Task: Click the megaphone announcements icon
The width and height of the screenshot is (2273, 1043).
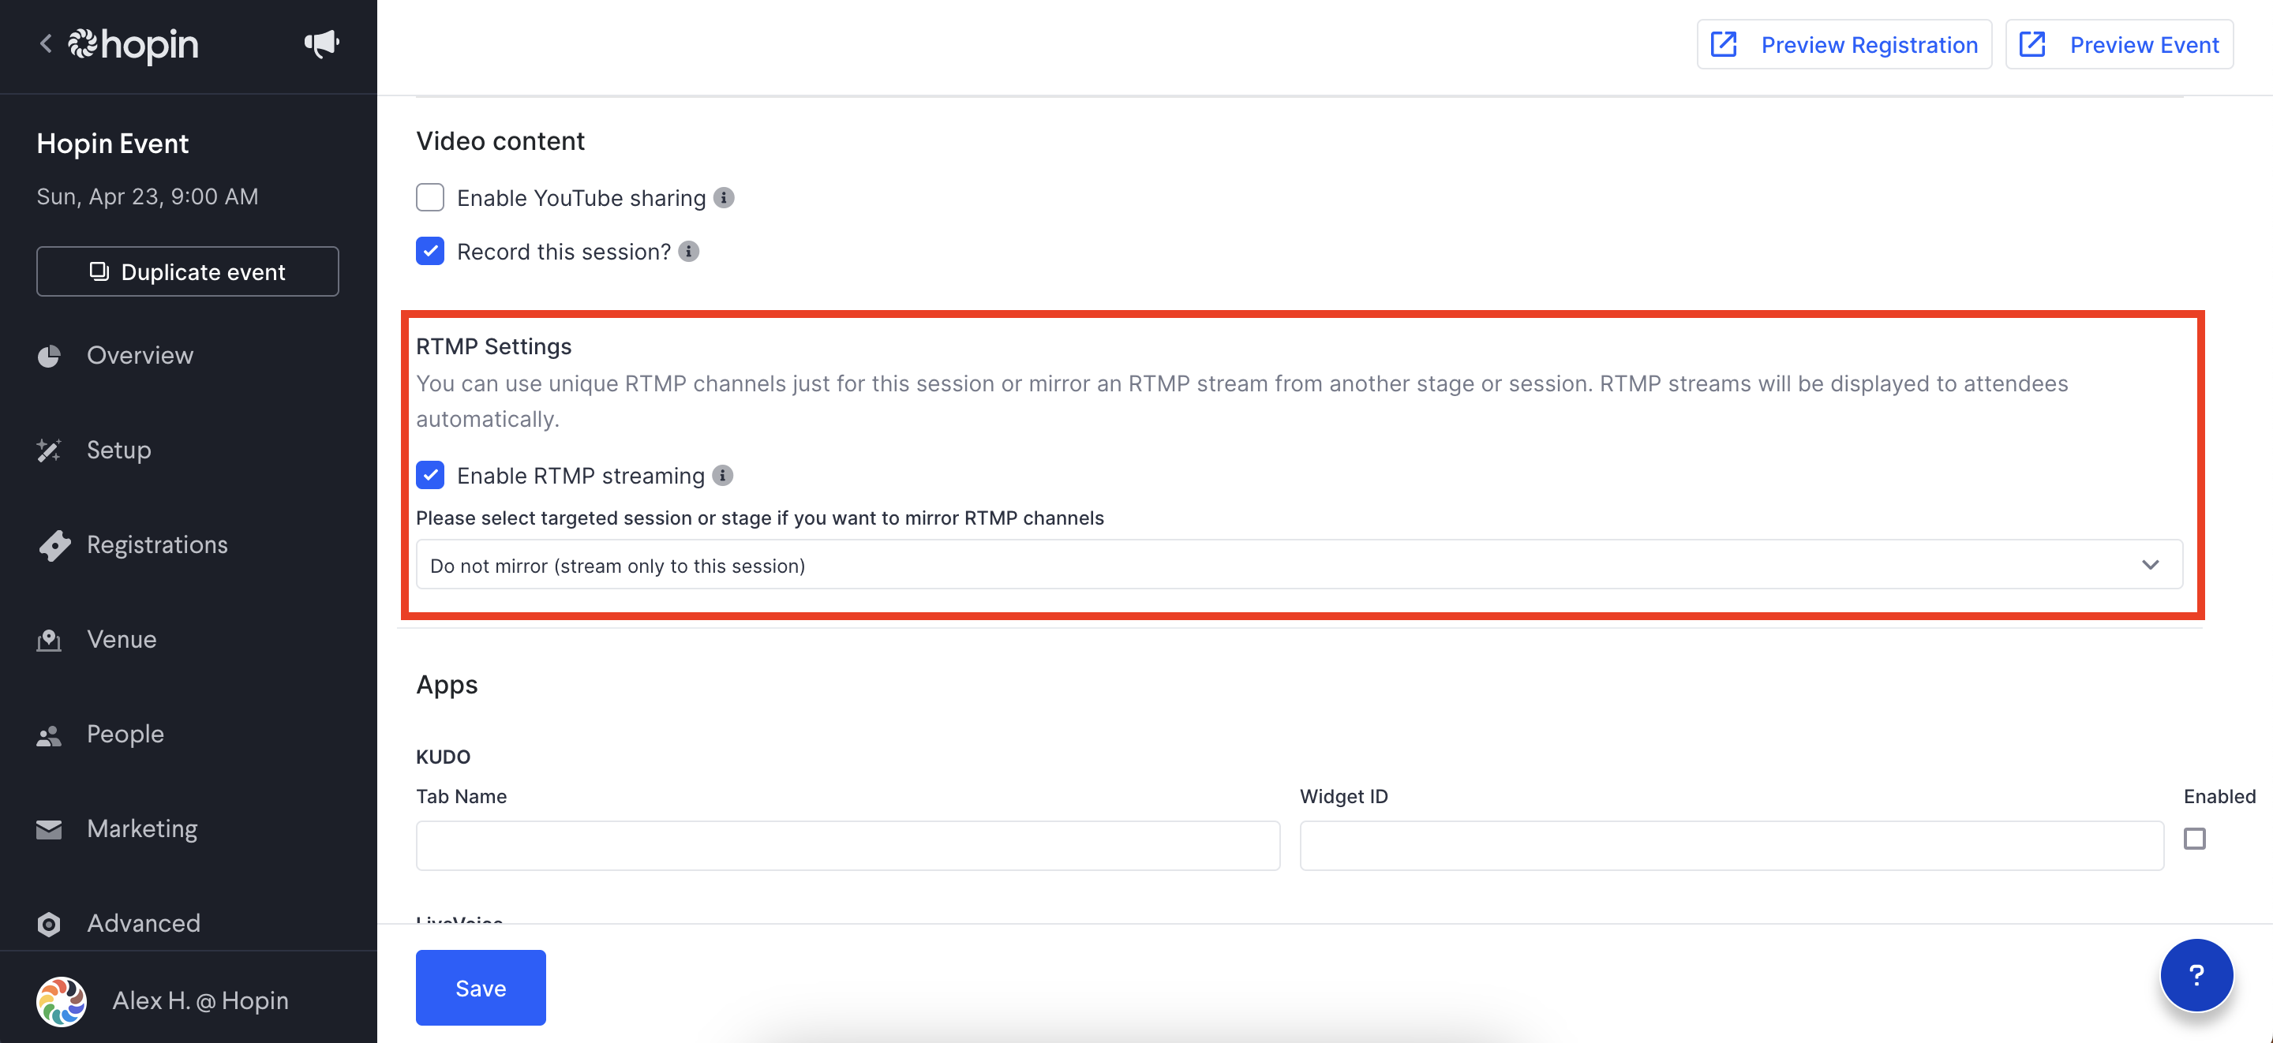Action: [x=321, y=43]
